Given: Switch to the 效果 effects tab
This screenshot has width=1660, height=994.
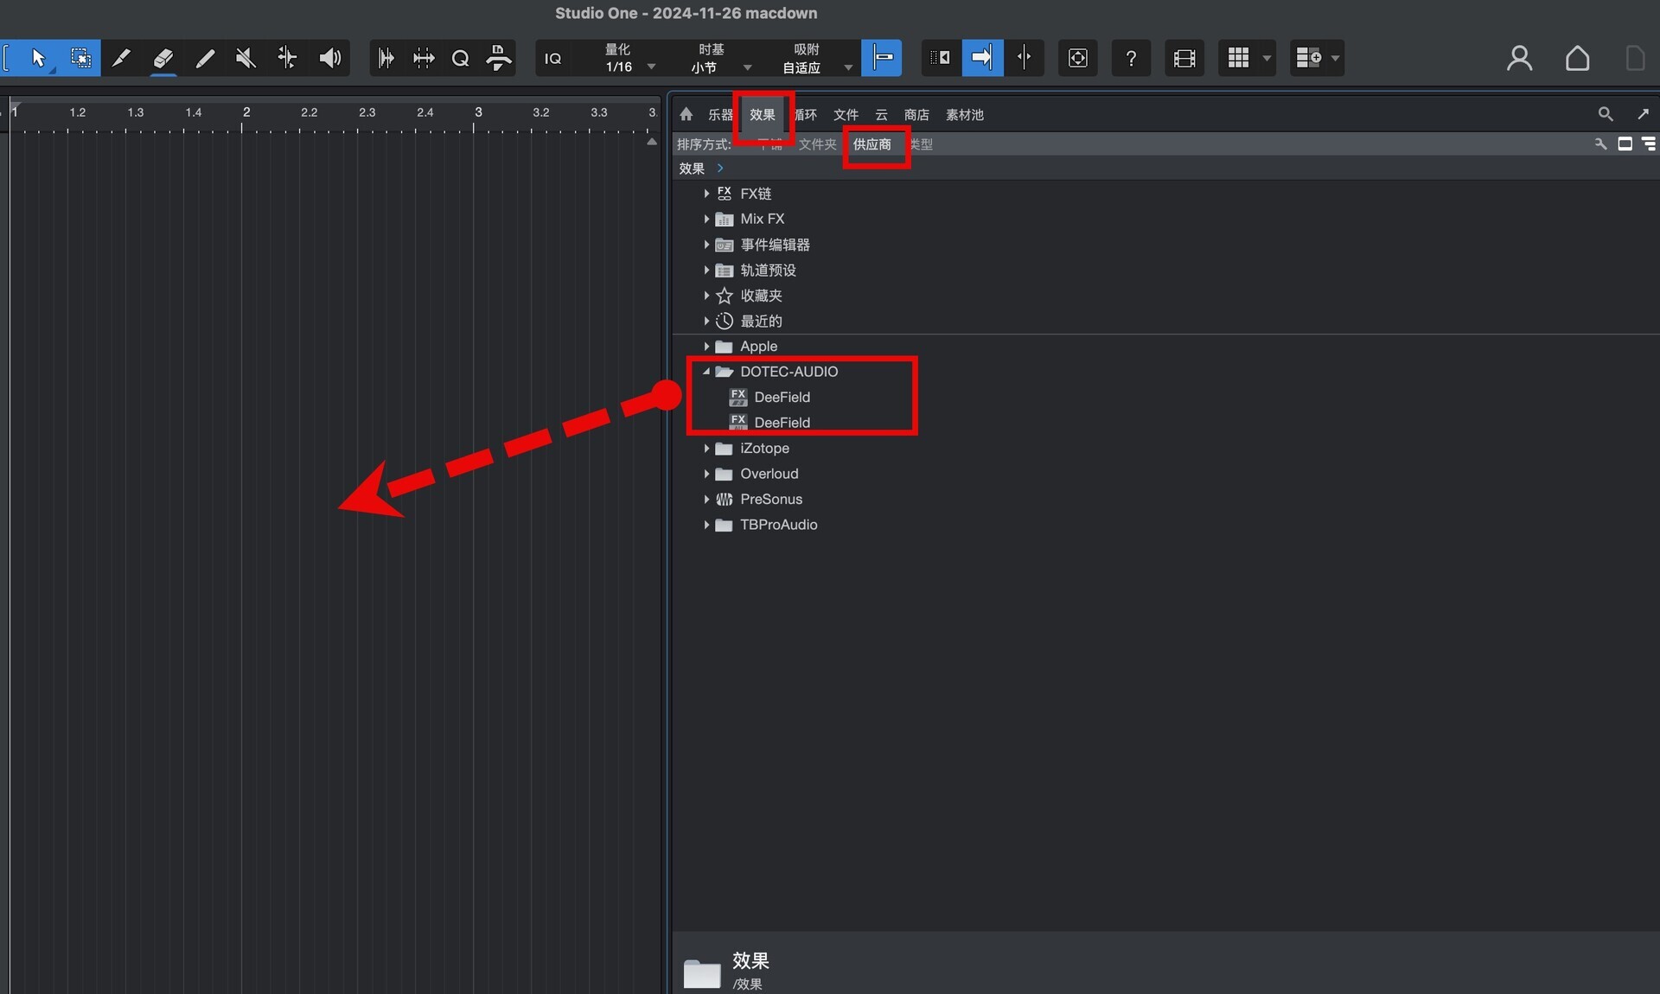Looking at the screenshot, I should (762, 114).
